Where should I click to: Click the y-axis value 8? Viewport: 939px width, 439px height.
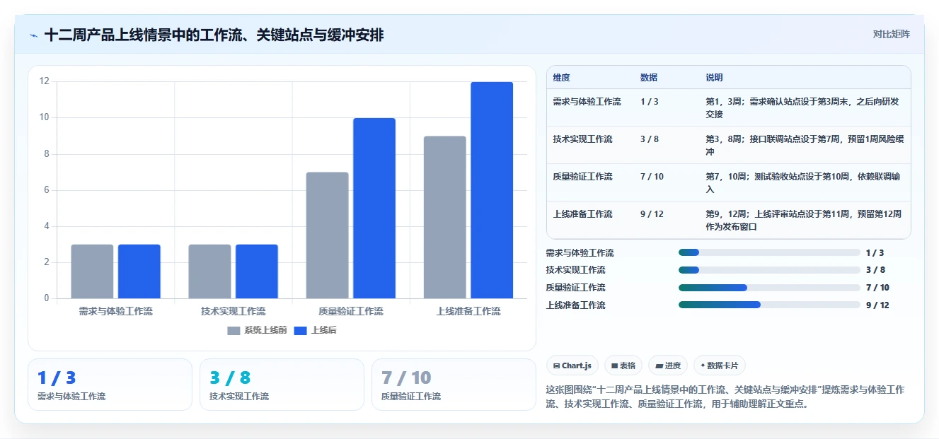point(47,154)
